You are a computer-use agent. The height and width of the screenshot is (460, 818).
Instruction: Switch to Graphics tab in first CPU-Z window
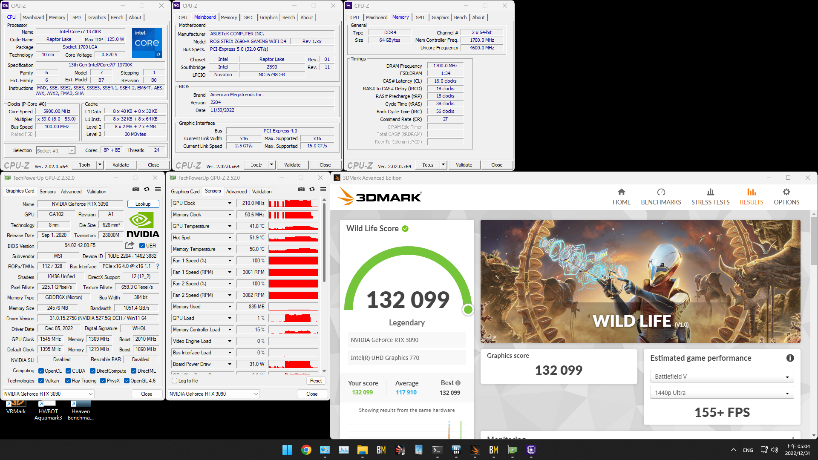pyautogui.click(x=97, y=17)
